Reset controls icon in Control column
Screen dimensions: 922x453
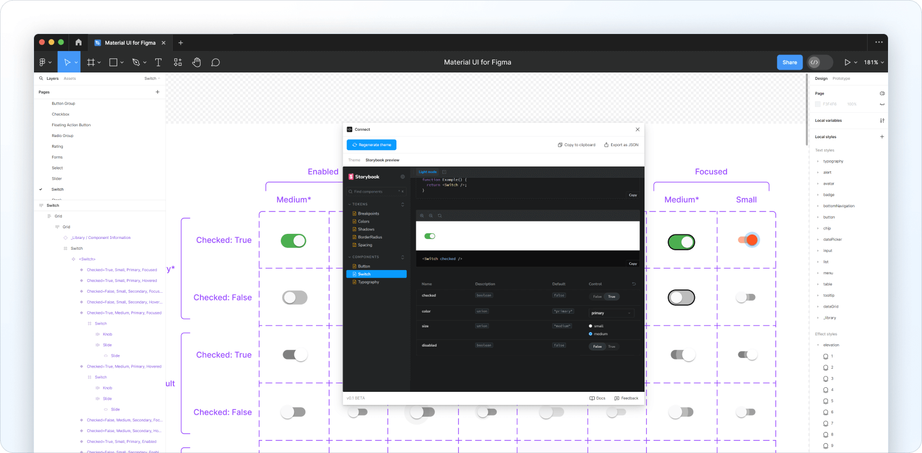click(x=634, y=284)
